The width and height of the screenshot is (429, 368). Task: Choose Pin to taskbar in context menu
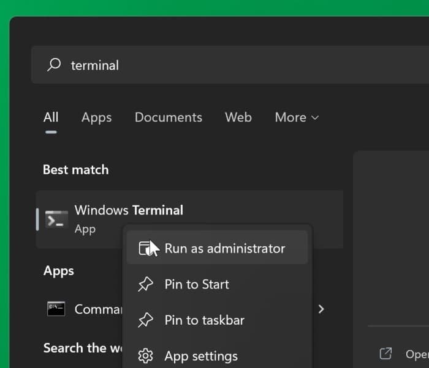[217, 320]
